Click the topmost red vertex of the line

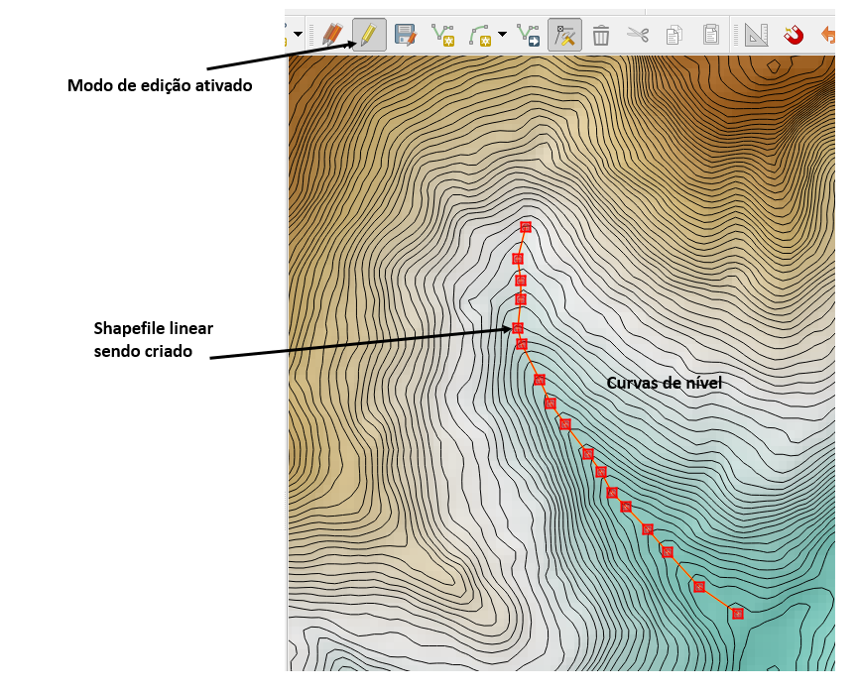point(526,227)
